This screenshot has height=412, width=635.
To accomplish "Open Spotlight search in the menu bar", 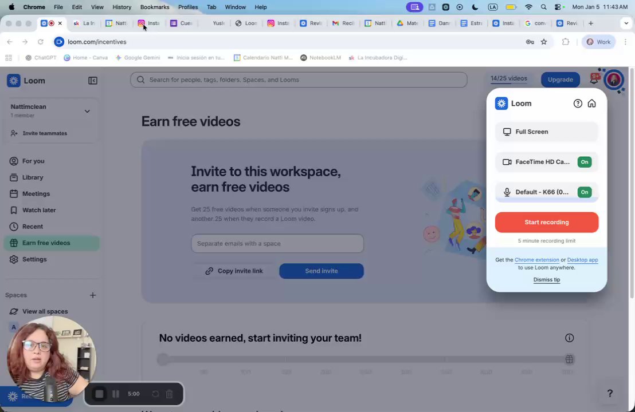I will point(543,7).
